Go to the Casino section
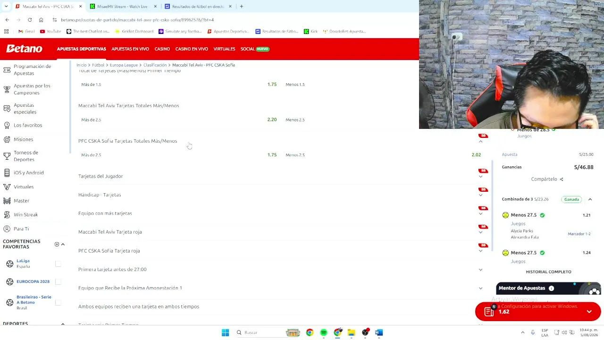 pos(162,49)
